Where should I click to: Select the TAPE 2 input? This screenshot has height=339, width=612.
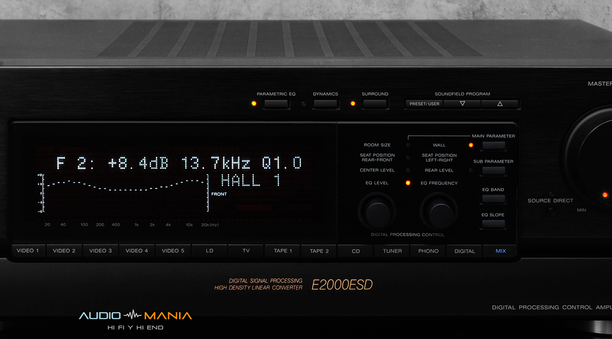[319, 251]
